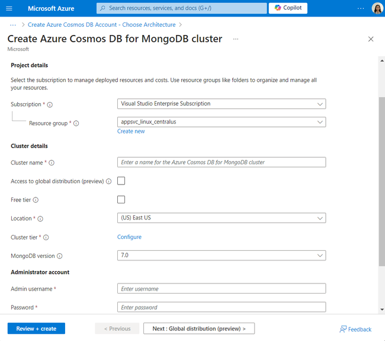
Task: Click the Configure cluster tier link
Action: point(129,237)
